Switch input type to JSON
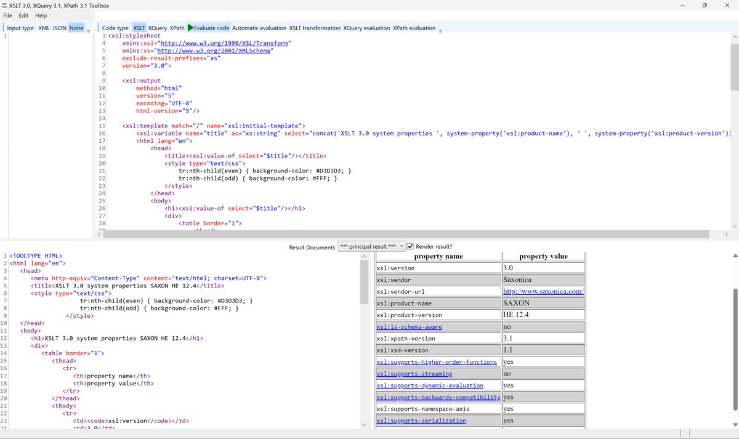Image resolution: width=739 pixels, height=439 pixels. [58, 27]
